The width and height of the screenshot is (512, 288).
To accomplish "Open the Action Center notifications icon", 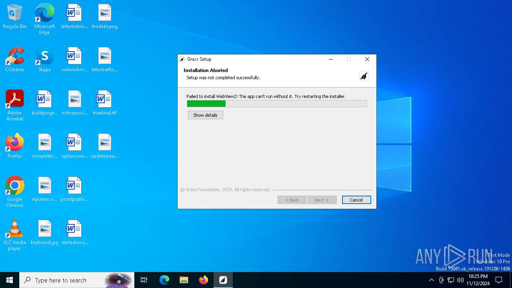I will coord(499,280).
